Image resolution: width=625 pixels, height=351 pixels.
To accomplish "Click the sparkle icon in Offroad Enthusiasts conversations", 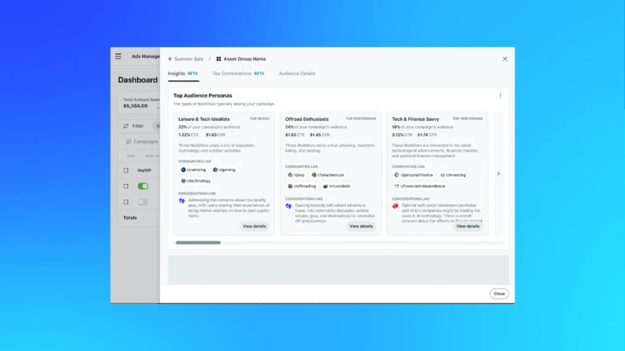I will click(x=289, y=206).
